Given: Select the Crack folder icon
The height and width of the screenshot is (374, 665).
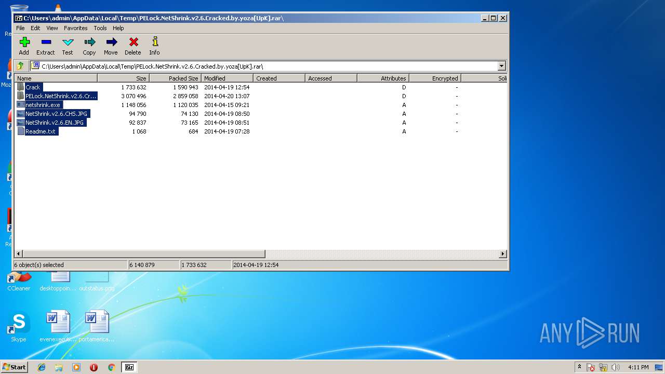Looking at the screenshot, I should point(21,87).
